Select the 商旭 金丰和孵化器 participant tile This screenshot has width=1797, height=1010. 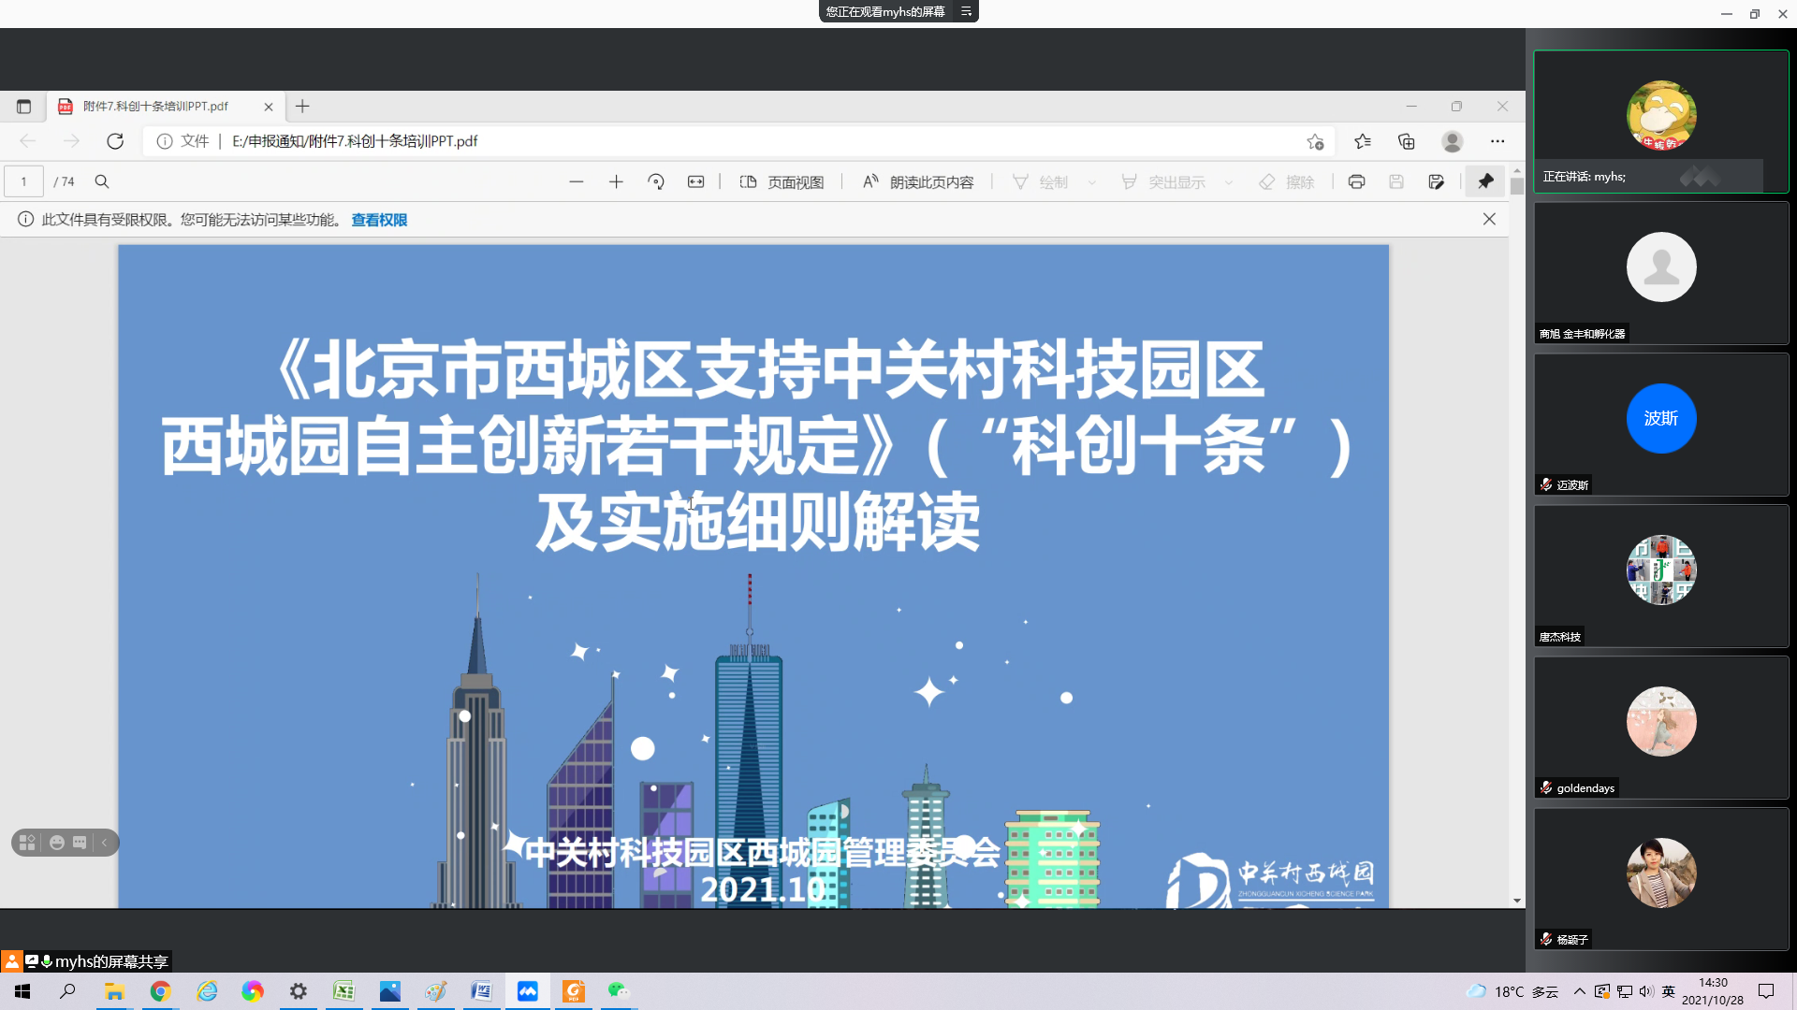pos(1661,273)
